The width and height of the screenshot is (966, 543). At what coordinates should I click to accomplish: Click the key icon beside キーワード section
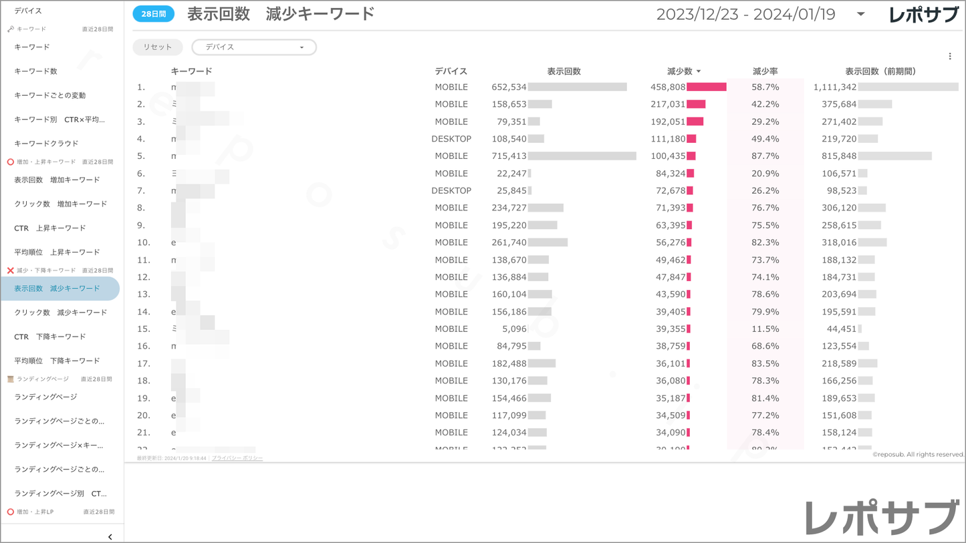pos(11,29)
